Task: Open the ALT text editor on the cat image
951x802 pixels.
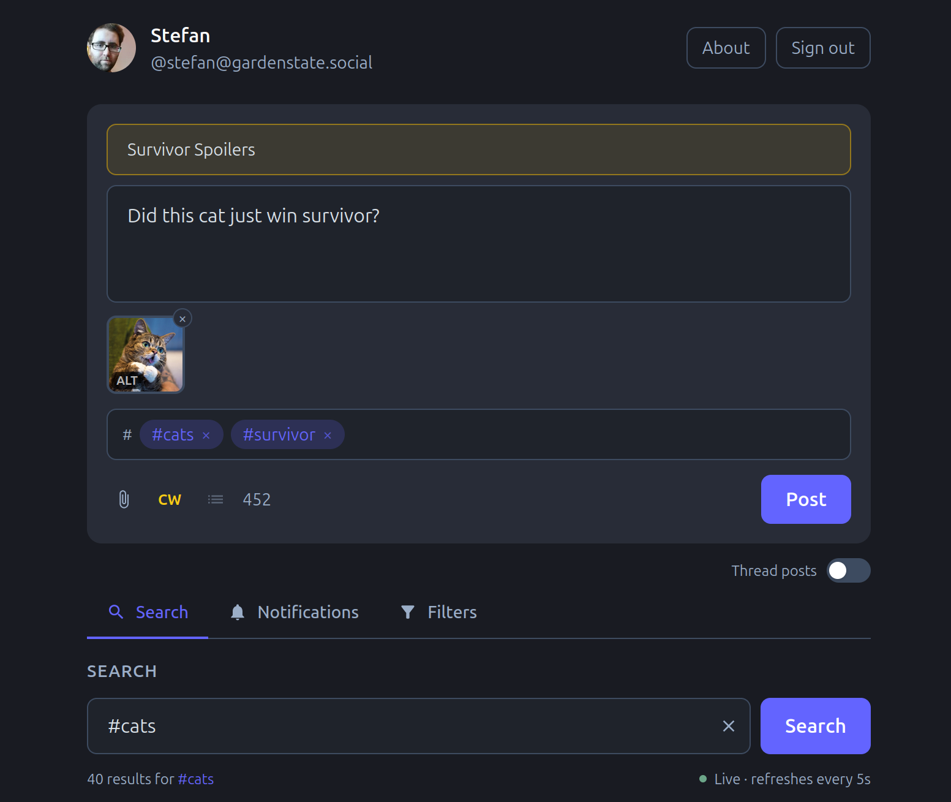Action: tap(127, 380)
